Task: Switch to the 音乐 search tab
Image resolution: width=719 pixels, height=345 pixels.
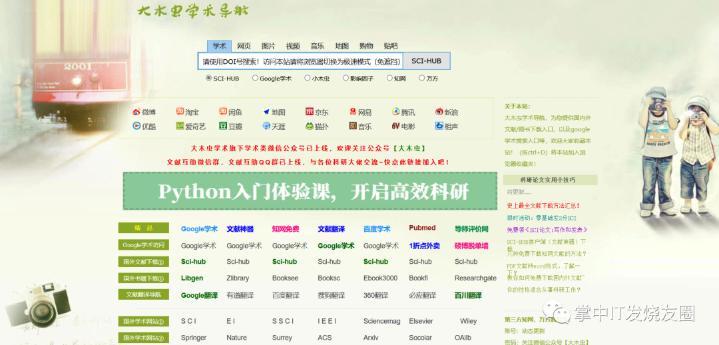Action: (318, 46)
